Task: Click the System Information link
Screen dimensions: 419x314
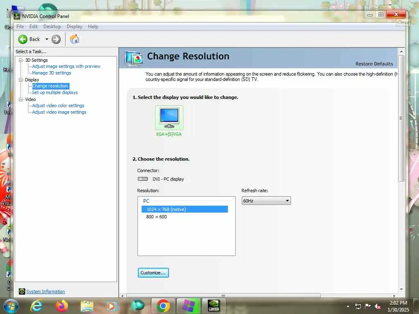Action: pyautogui.click(x=45, y=292)
